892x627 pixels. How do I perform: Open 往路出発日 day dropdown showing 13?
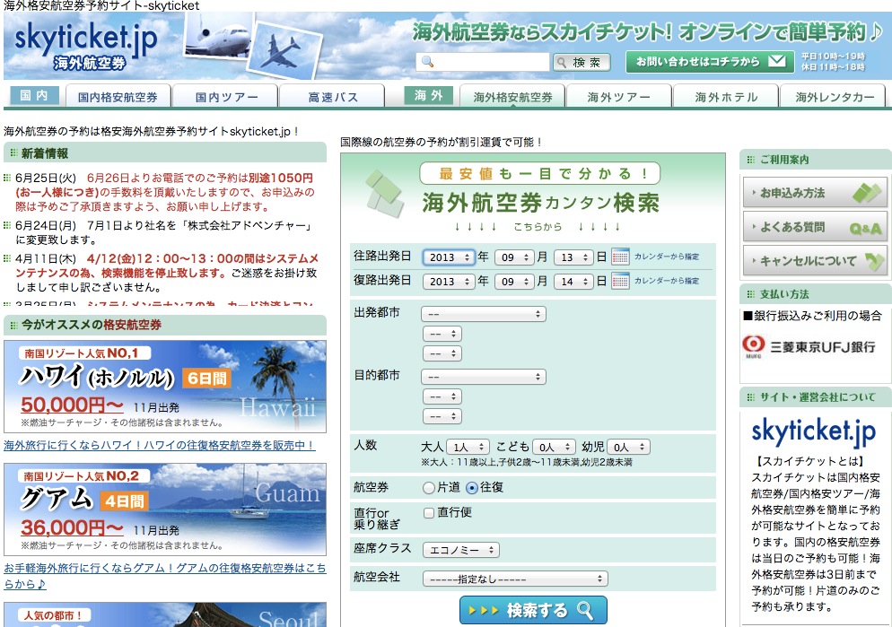point(573,257)
